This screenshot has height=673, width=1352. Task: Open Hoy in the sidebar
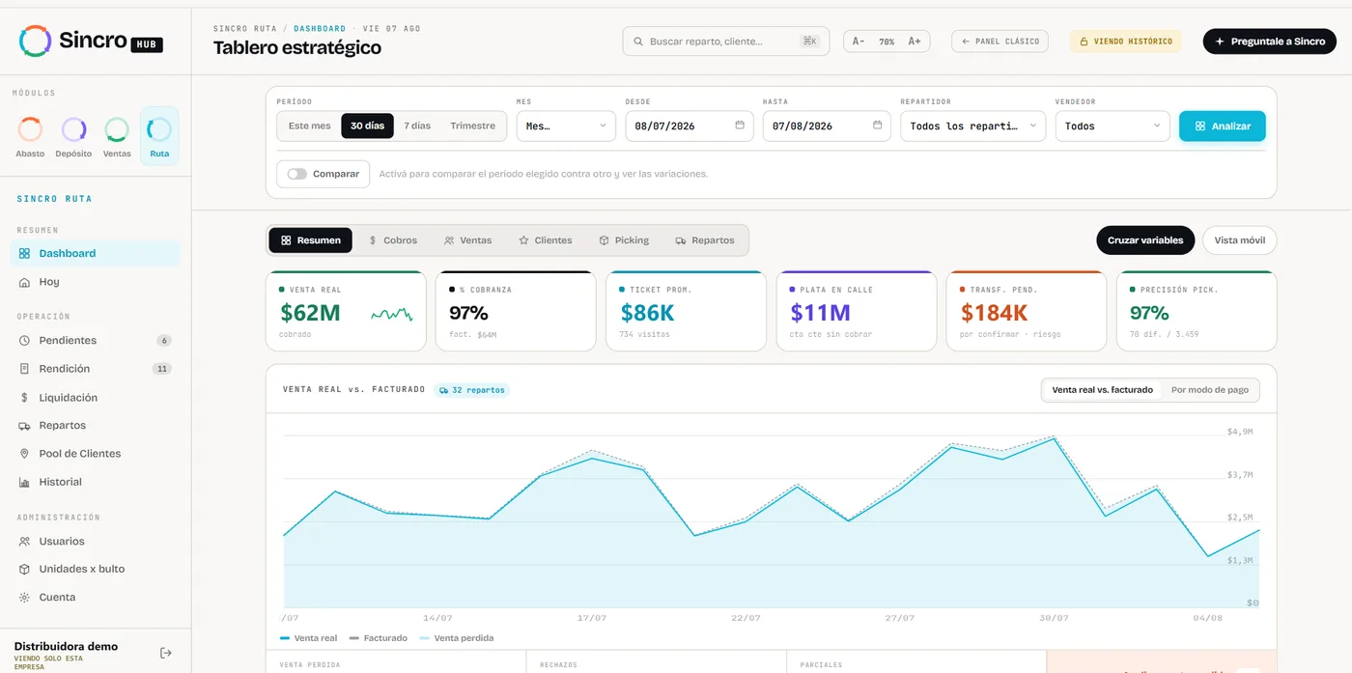[x=95, y=282]
